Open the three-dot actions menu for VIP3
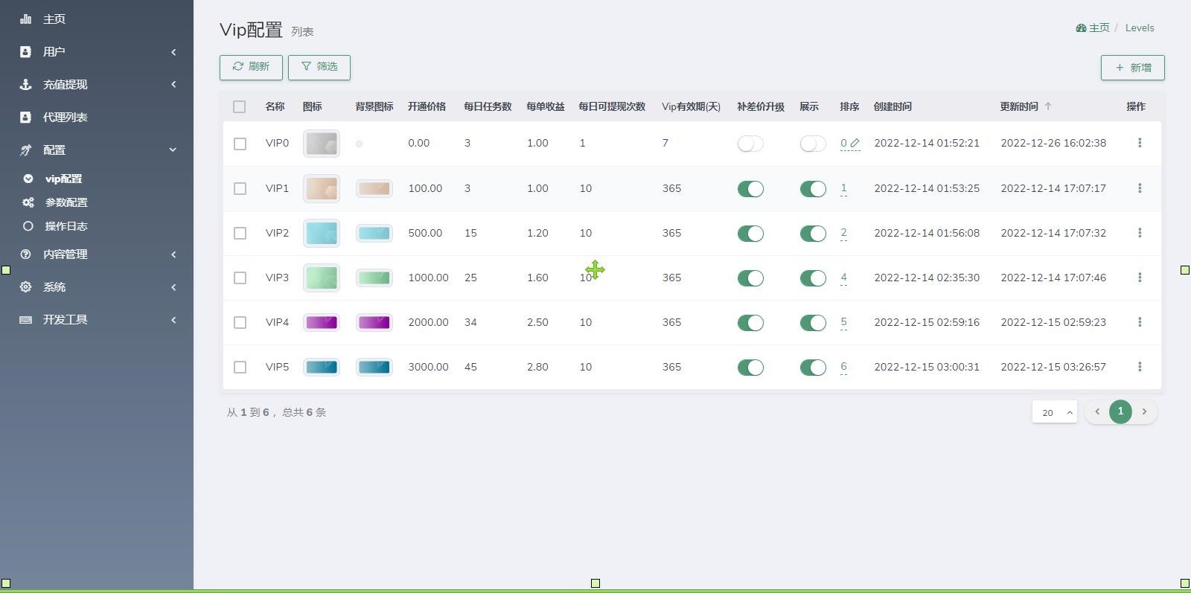 tap(1139, 278)
